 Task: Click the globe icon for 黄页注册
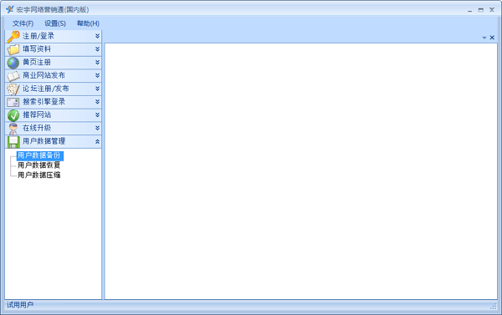tap(13, 63)
